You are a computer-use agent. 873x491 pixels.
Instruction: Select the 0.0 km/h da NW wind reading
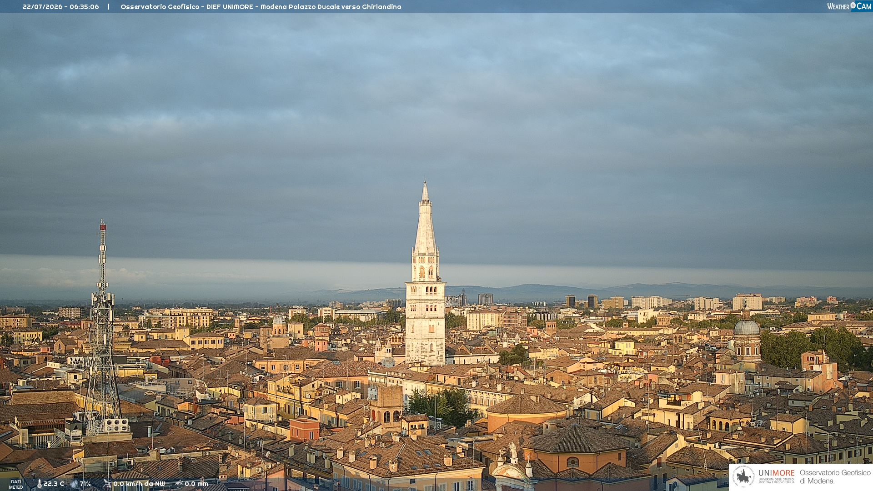point(139,484)
